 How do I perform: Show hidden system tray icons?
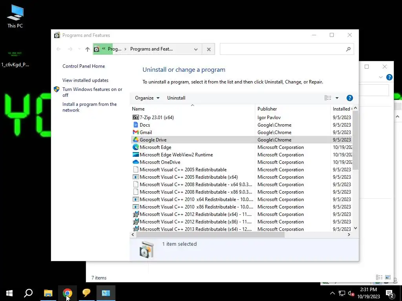(x=332, y=293)
